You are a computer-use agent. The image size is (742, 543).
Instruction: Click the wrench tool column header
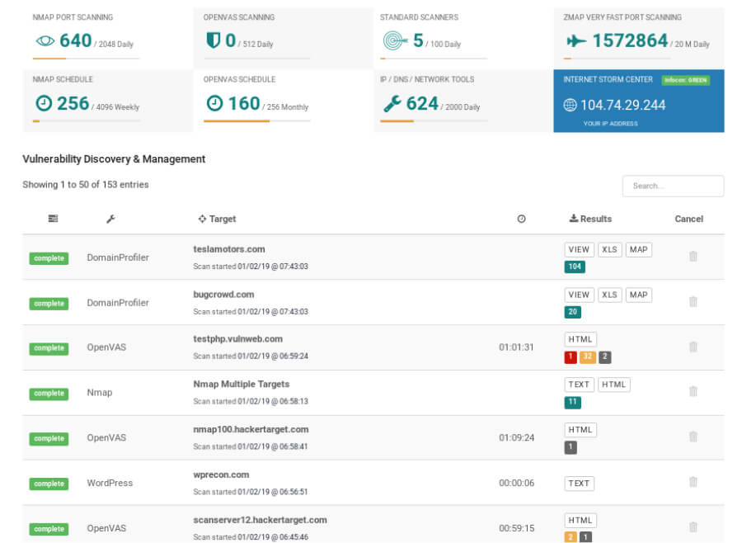(x=110, y=219)
